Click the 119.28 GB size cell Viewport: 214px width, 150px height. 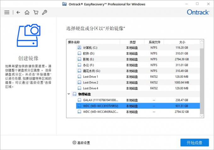coord(182,48)
